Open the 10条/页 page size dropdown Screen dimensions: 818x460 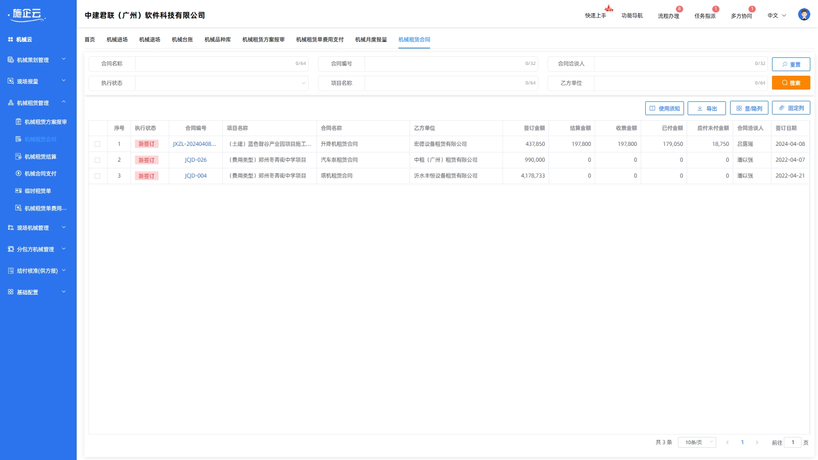[x=697, y=443]
